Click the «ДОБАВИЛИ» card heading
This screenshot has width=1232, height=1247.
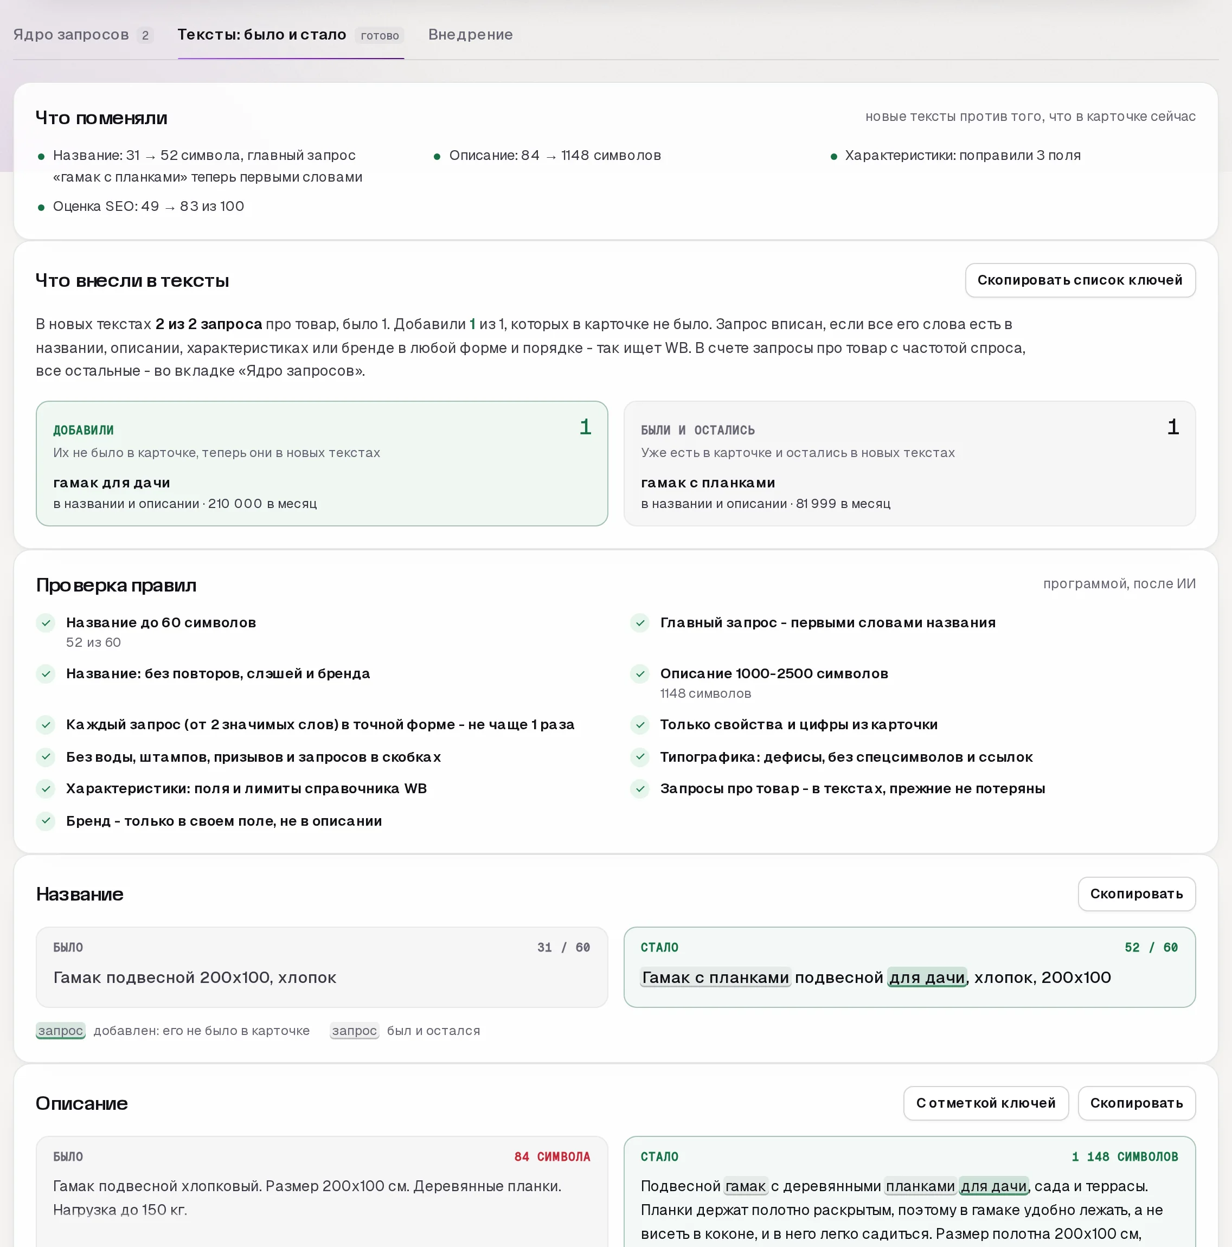click(84, 430)
